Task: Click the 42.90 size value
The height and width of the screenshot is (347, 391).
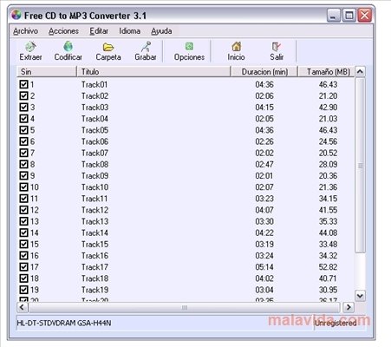Action: 328,108
